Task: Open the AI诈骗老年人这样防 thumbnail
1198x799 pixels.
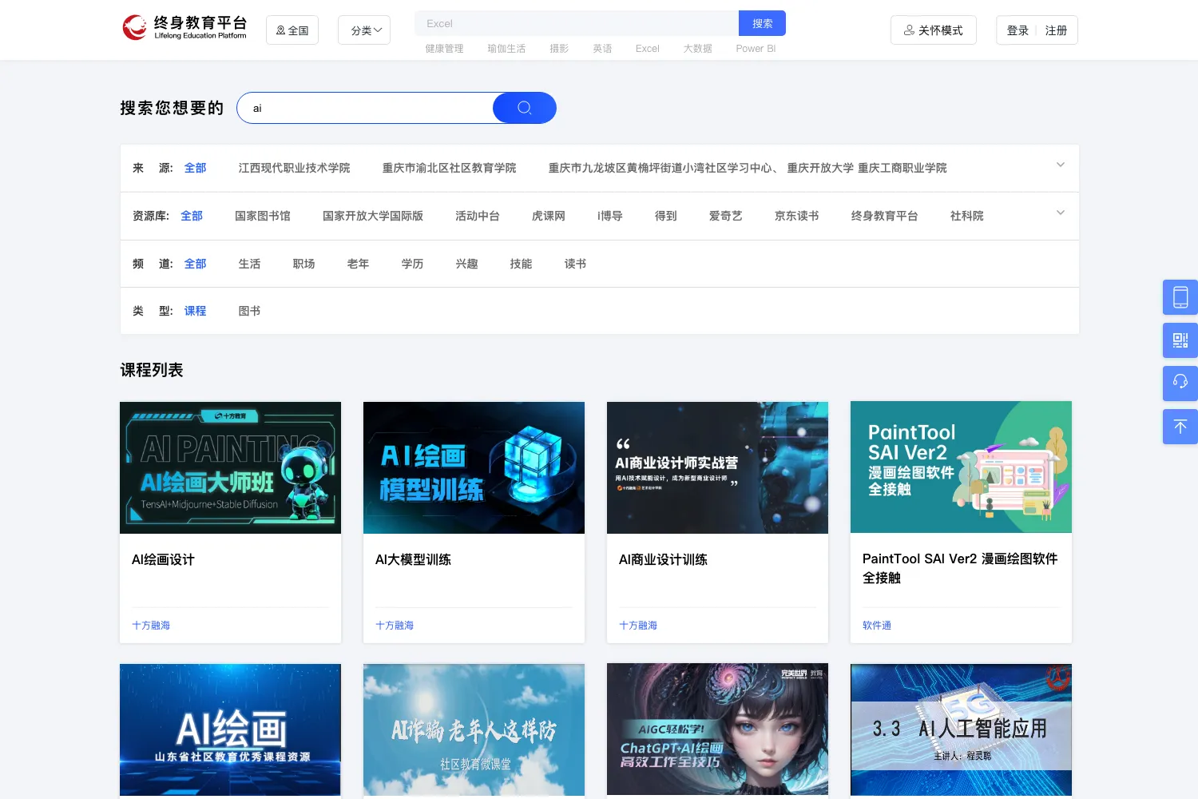Action: click(x=474, y=729)
